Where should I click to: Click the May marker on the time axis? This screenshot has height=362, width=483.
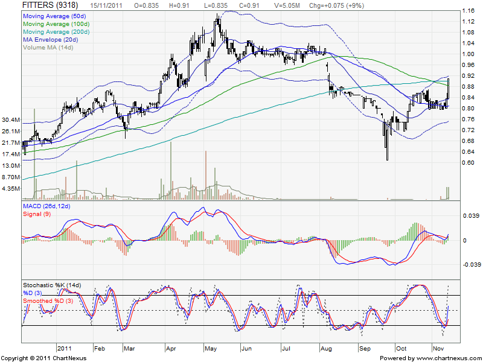211,348
